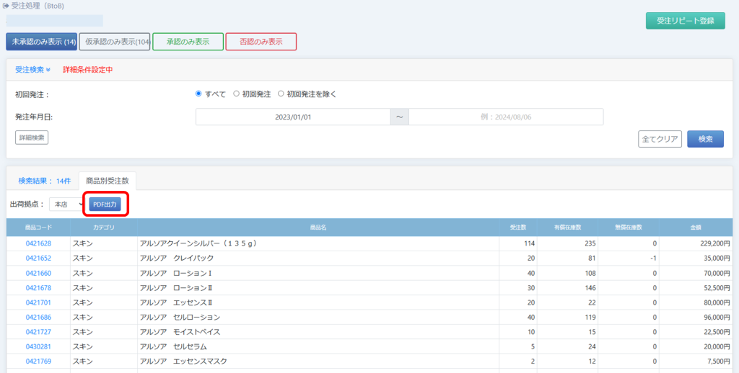Expand the 受注検索 search panel chevron
Image resolution: width=739 pixels, height=373 pixels.
(48, 70)
